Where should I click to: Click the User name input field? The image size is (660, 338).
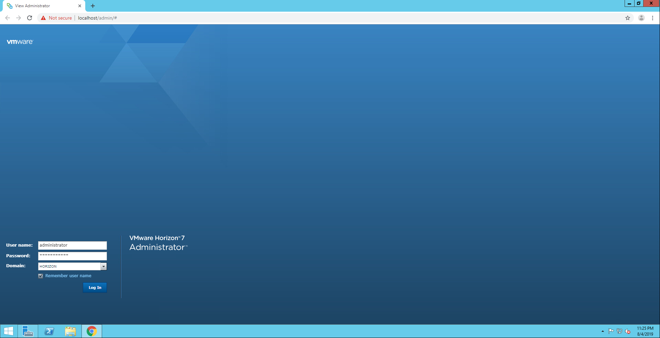coord(72,245)
